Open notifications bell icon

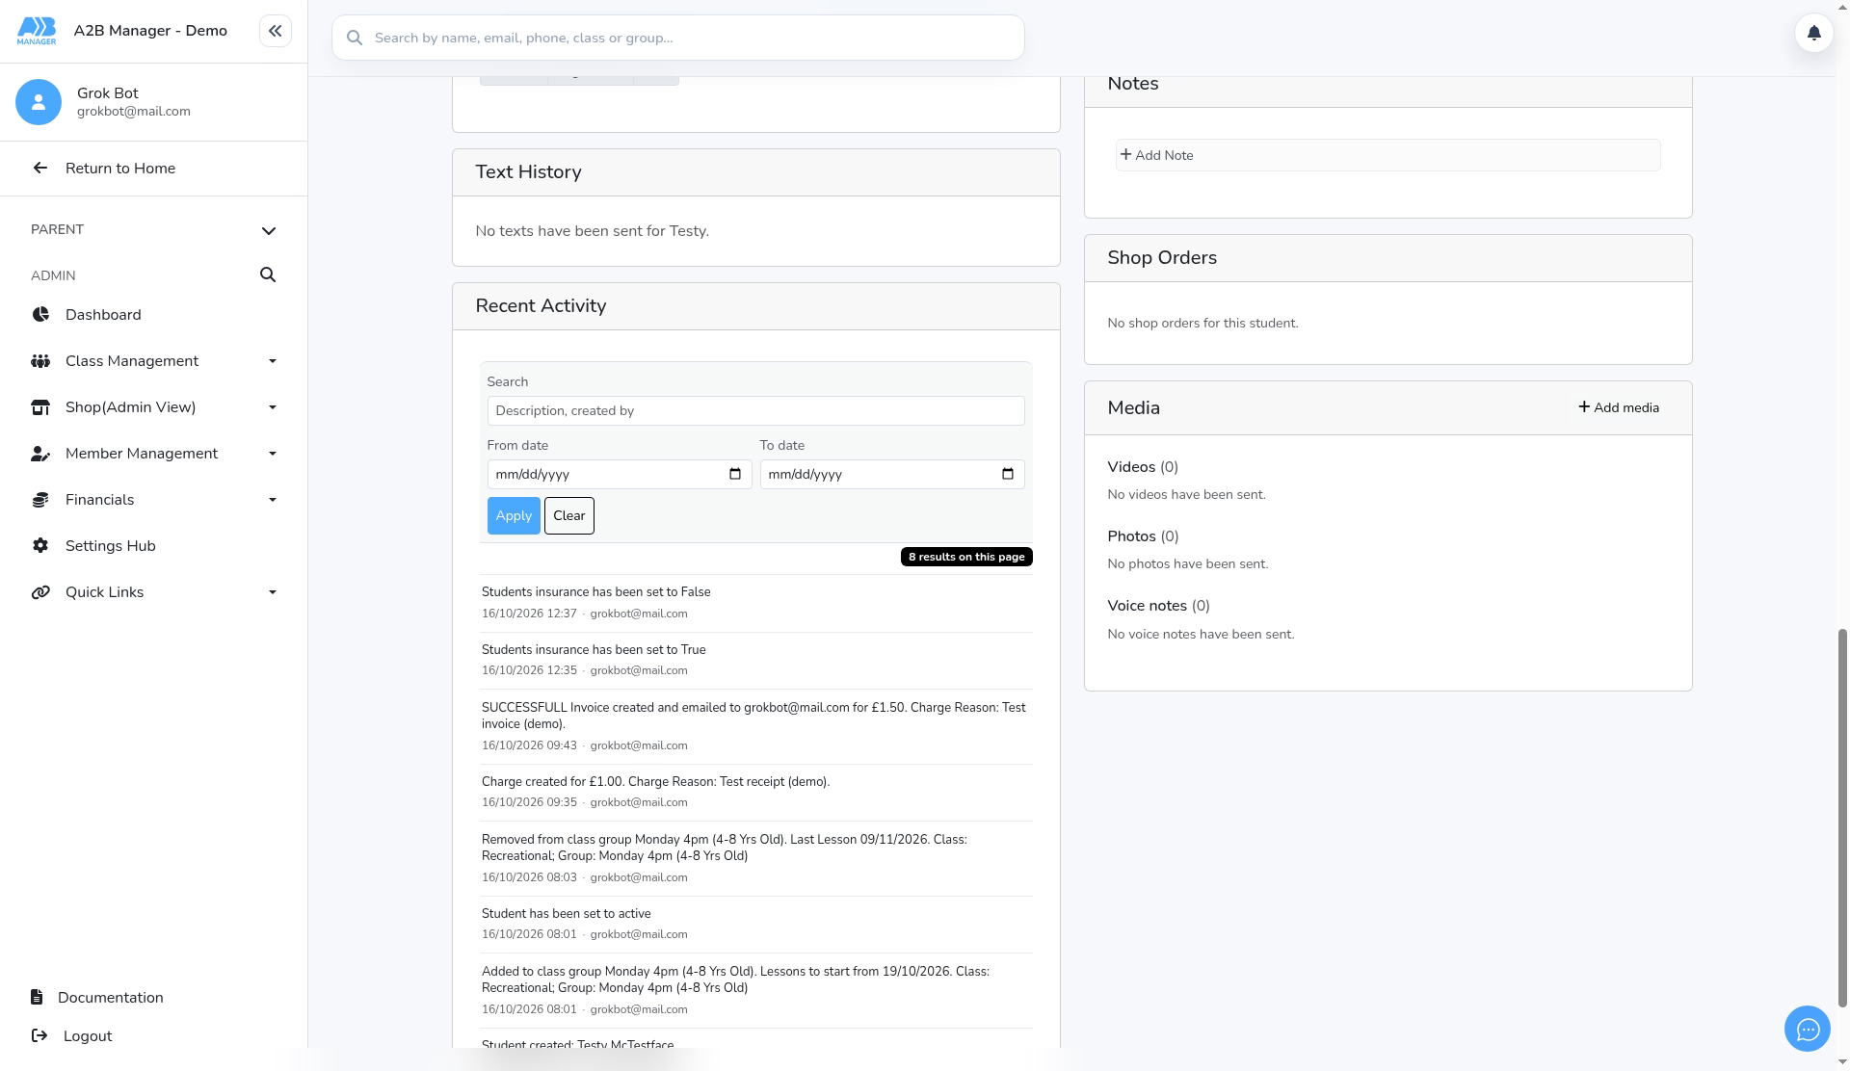1813,34
